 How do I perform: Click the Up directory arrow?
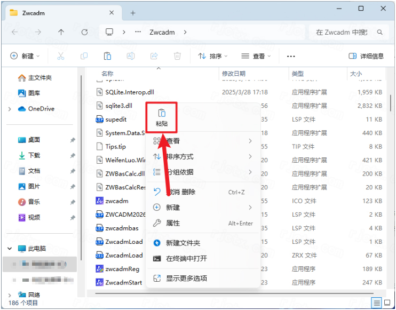(x=61, y=33)
